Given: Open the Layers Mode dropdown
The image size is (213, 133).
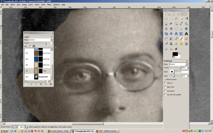Looking at the screenshot, I should point(41,40).
